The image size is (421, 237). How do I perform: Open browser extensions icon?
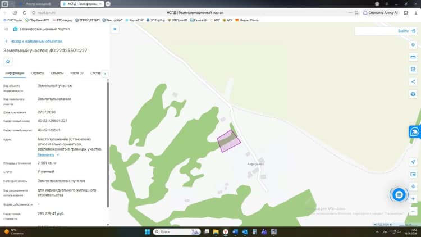pyautogui.click(x=406, y=12)
